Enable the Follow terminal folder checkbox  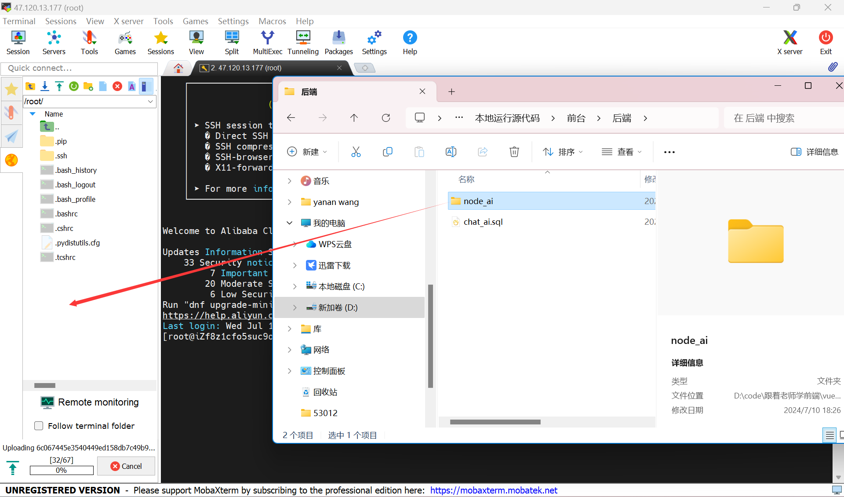coord(39,426)
